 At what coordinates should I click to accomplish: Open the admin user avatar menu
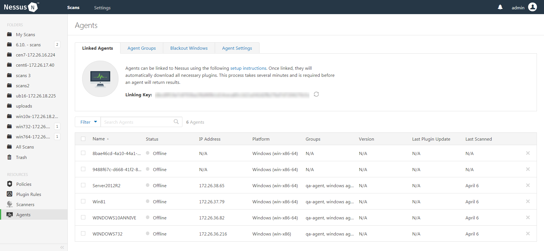coord(532,7)
